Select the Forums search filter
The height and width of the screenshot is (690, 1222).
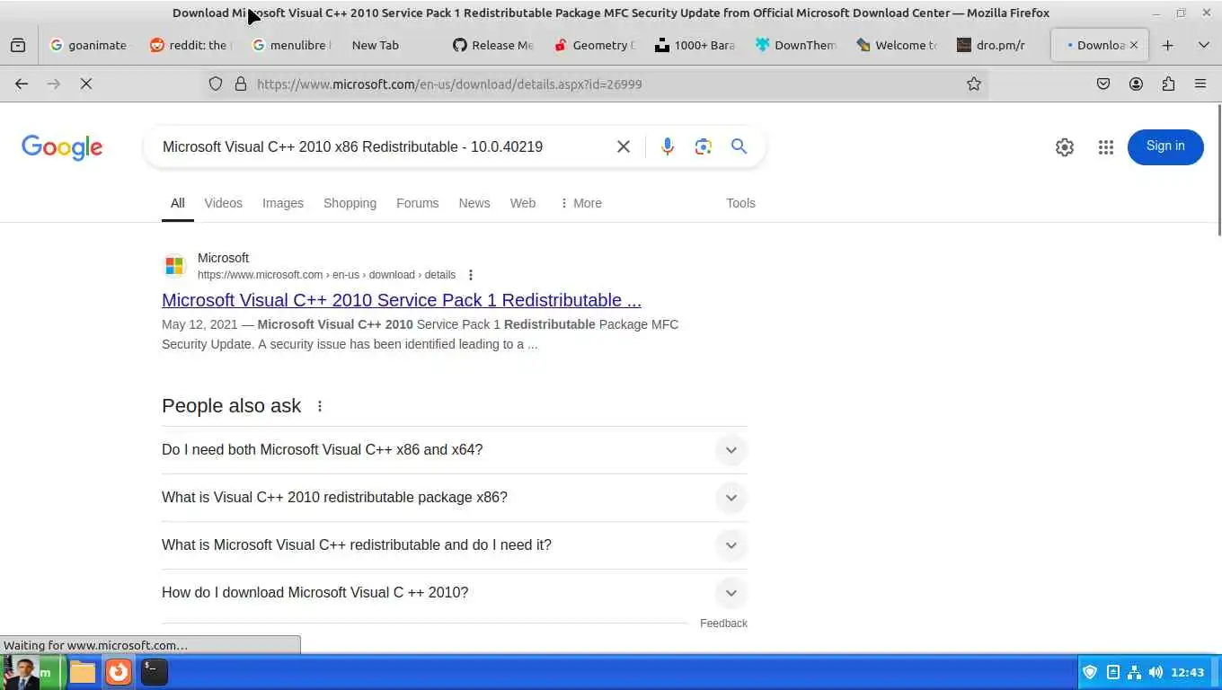click(418, 203)
